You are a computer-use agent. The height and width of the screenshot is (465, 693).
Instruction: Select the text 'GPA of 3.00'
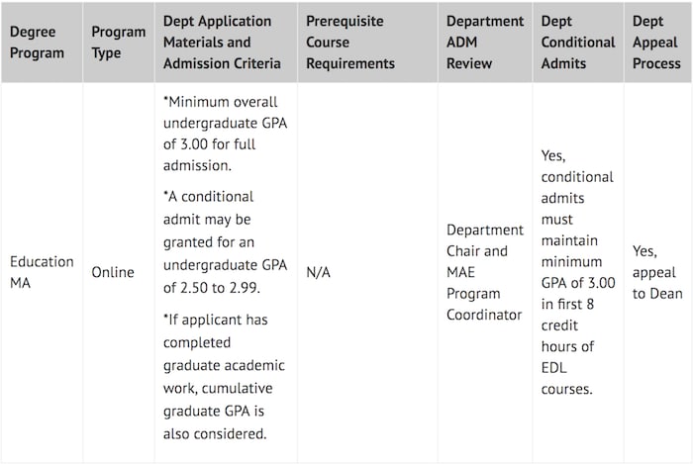(578, 283)
